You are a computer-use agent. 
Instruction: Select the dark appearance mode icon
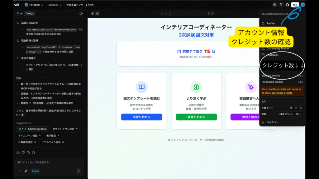click(x=301, y=108)
